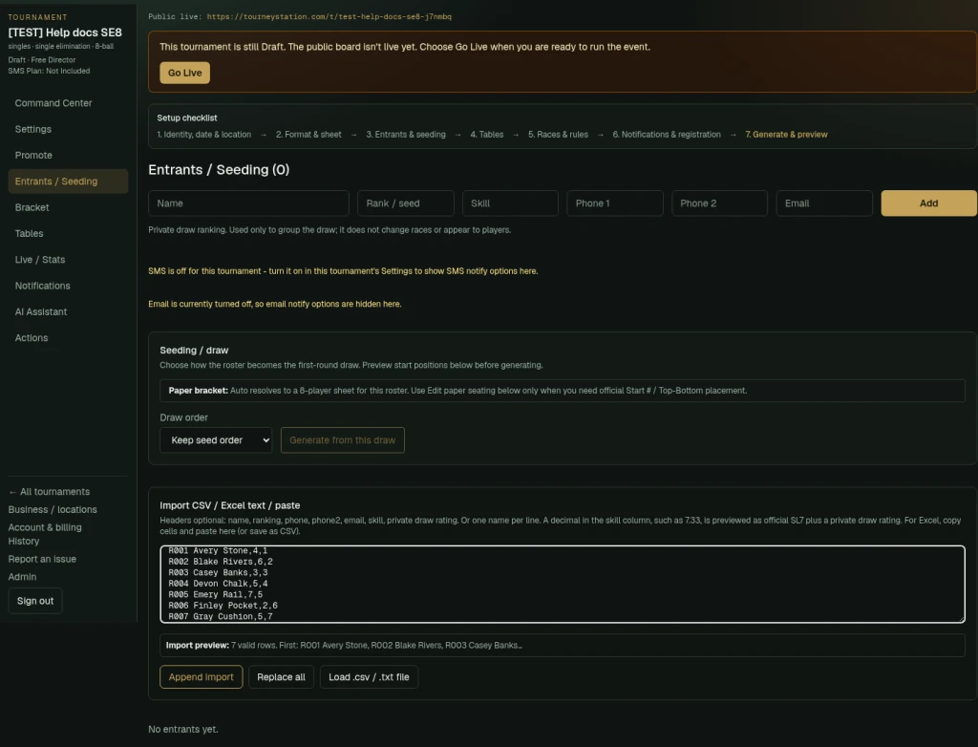This screenshot has width=978, height=747.
Task: Click the 'R001 Avery Stone,4,1' line
Action: (218, 550)
